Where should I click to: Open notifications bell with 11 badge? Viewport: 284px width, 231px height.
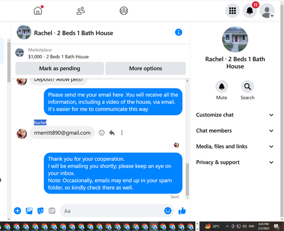point(250,11)
